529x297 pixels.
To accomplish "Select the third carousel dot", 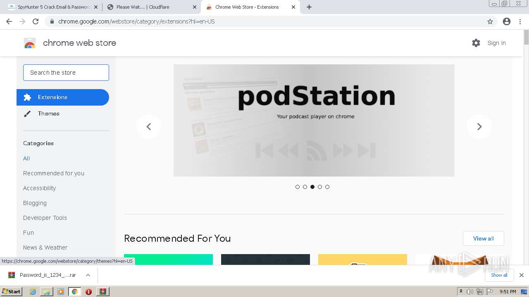I will pyautogui.click(x=312, y=187).
